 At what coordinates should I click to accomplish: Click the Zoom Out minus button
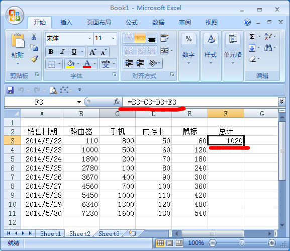click(213, 243)
